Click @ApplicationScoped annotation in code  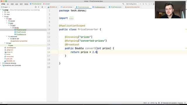pos(72,26)
